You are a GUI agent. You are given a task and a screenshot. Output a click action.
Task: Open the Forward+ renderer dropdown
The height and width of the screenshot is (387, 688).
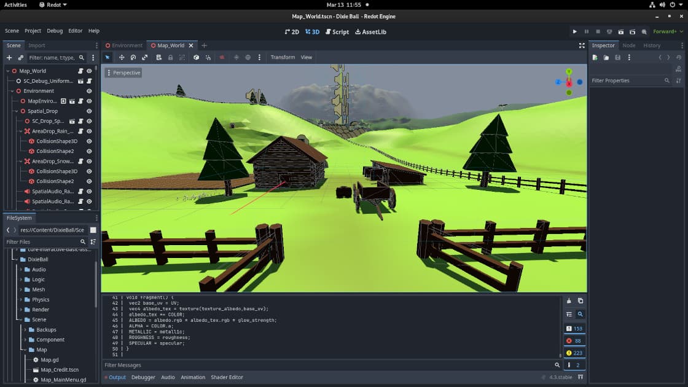(x=666, y=31)
